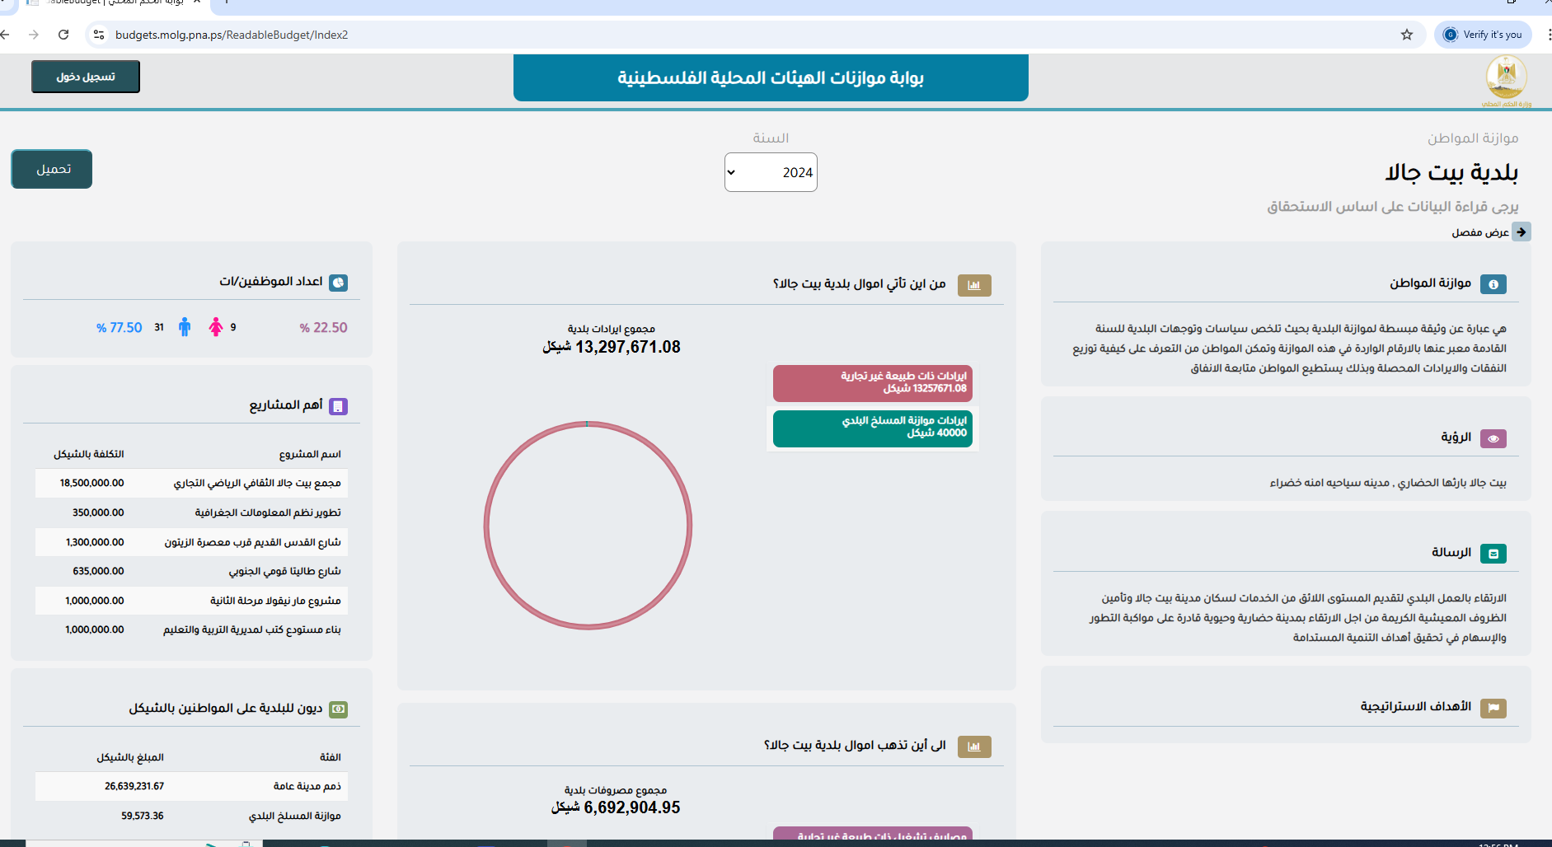Screen dimensions: 1552x847
Task: Toggle the red non-commercial revenues legend item
Action: pyautogui.click(x=872, y=383)
